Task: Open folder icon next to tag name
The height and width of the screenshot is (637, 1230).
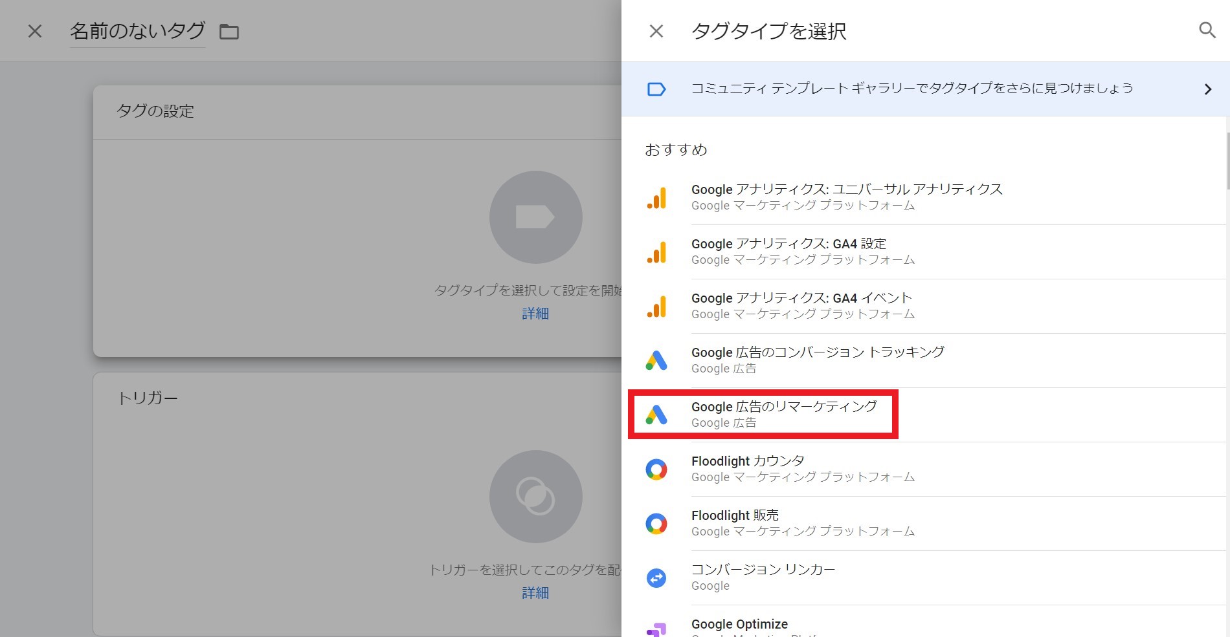Action: [x=229, y=31]
